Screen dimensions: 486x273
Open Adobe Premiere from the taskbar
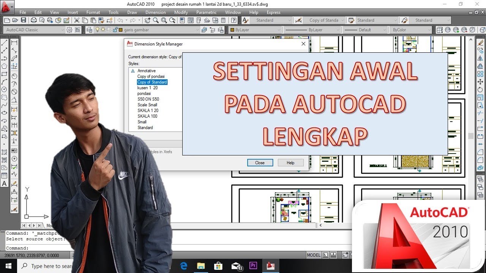[x=253, y=266]
